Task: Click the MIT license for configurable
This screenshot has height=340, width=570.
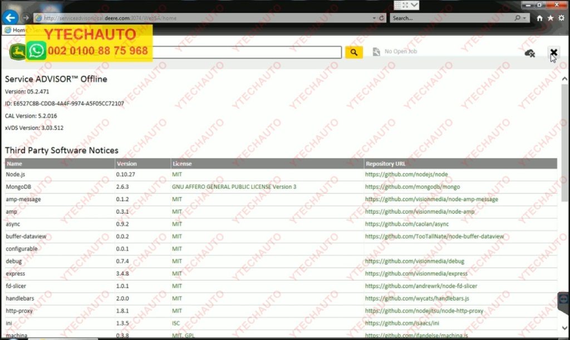Action: pyautogui.click(x=176, y=249)
